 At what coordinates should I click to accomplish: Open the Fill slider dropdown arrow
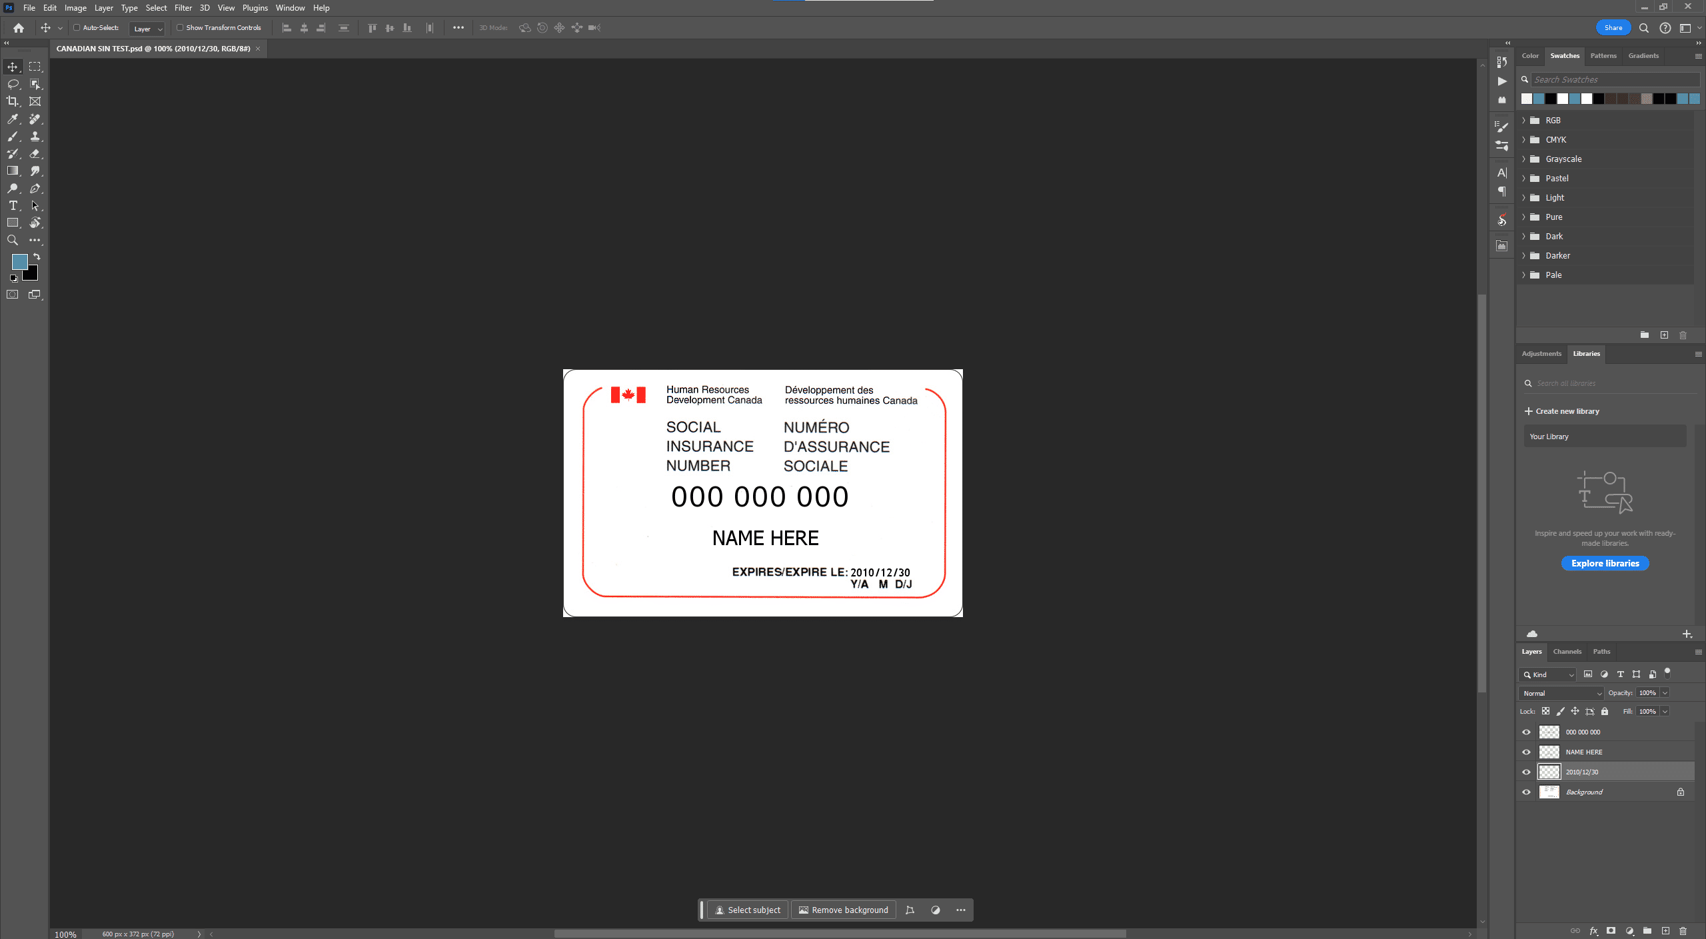(1665, 712)
